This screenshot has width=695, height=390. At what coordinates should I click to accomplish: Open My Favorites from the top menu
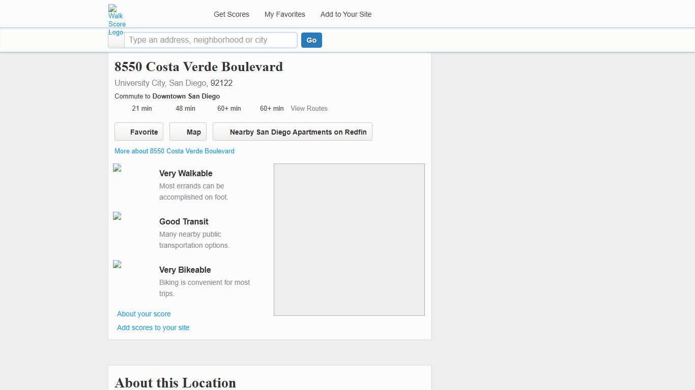pos(284,14)
